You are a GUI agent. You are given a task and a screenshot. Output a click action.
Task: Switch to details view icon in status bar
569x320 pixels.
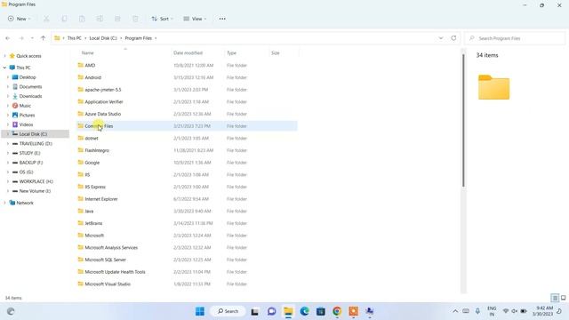555,298
